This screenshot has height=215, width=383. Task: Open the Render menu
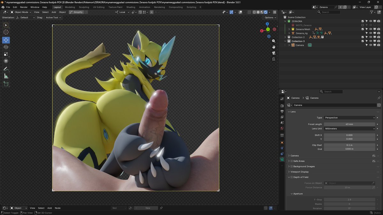click(x=24, y=7)
